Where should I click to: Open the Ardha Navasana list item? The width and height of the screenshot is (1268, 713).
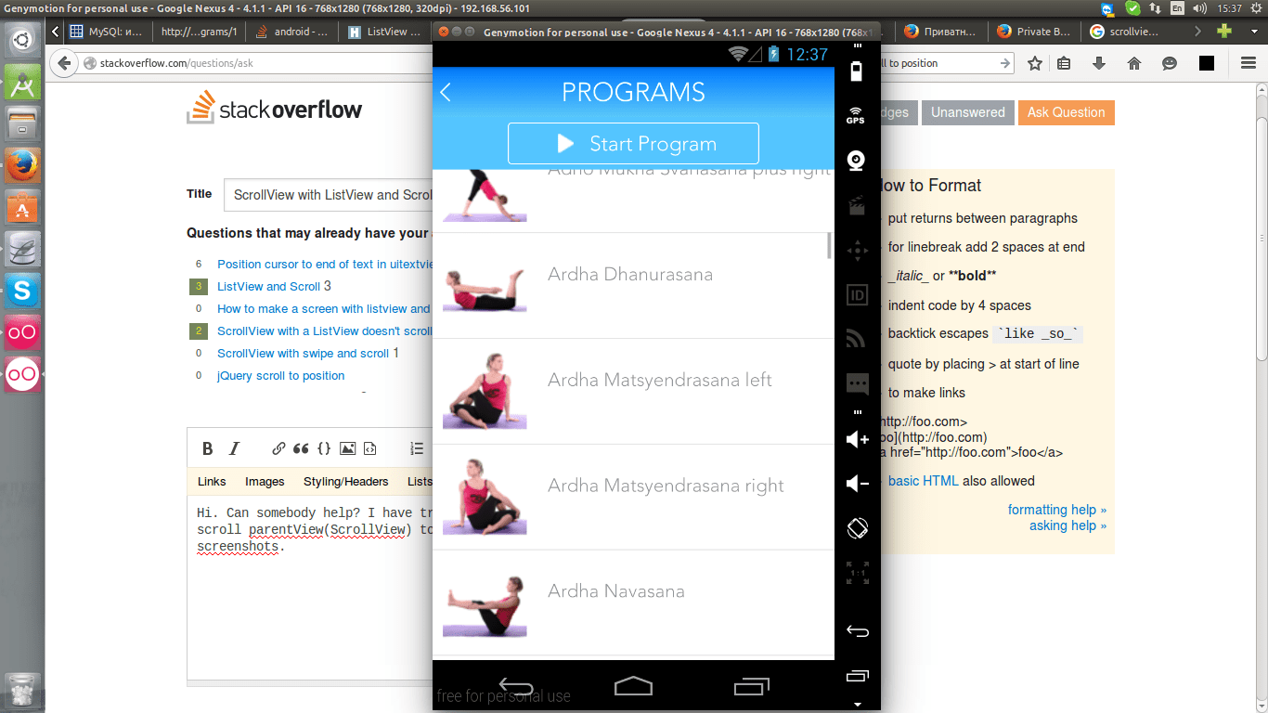click(x=633, y=603)
